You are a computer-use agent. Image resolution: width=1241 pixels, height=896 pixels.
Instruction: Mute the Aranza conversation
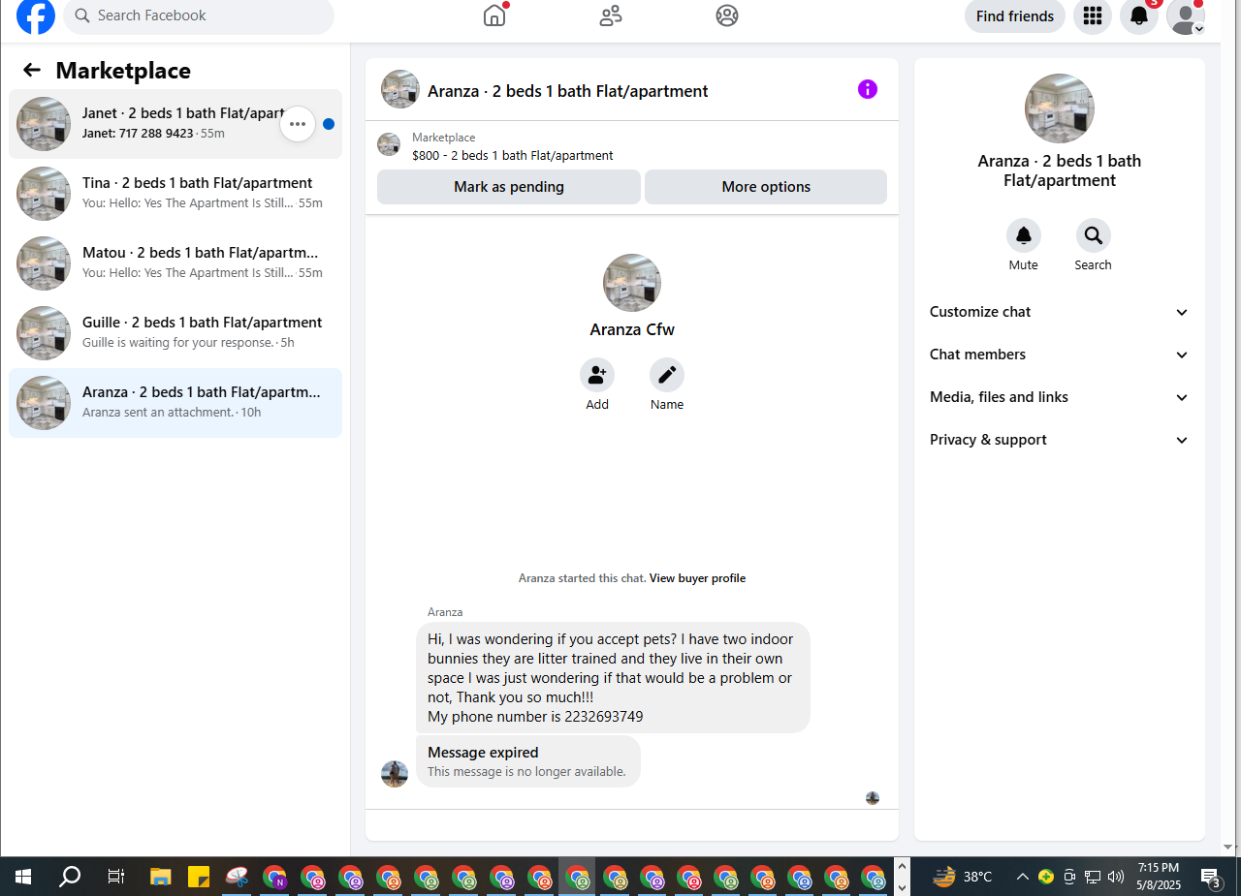click(1024, 235)
